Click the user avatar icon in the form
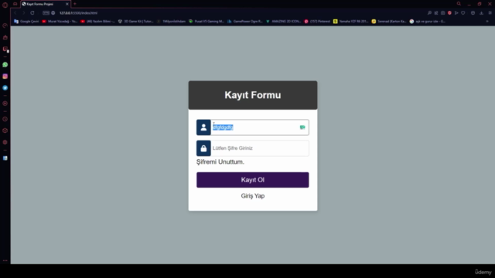This screenshot has height=278, width=495. point(203,127)
